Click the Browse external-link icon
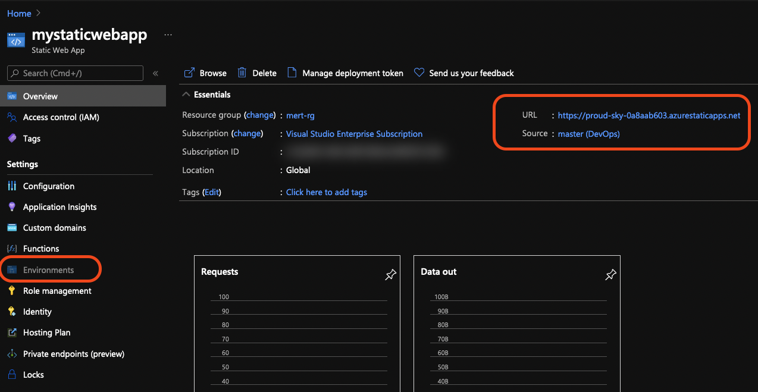The width and height of the screenshot is (758, 392). 189,73
